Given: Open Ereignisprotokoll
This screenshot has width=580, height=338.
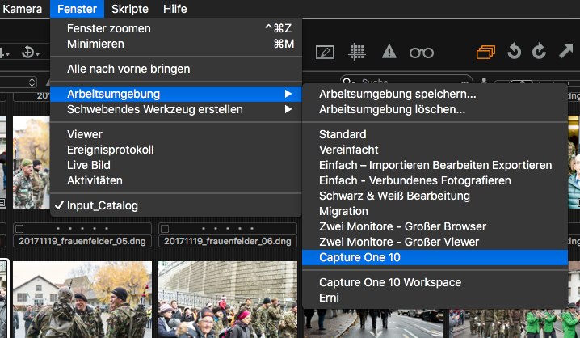Looking at the screenshot, I should pos(176,150).
